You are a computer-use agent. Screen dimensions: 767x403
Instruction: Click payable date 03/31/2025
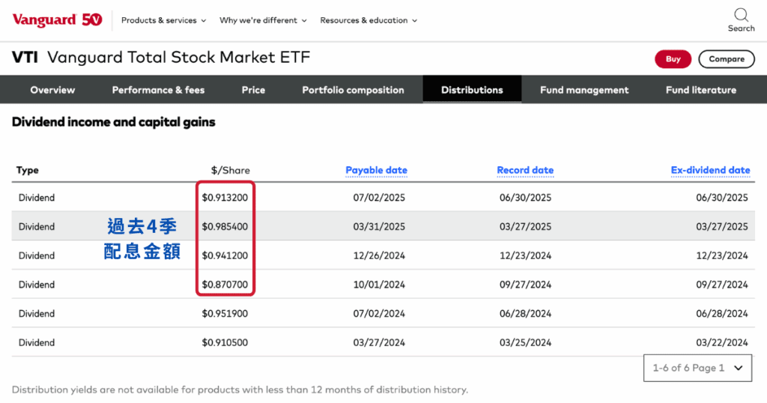(379, 226)
